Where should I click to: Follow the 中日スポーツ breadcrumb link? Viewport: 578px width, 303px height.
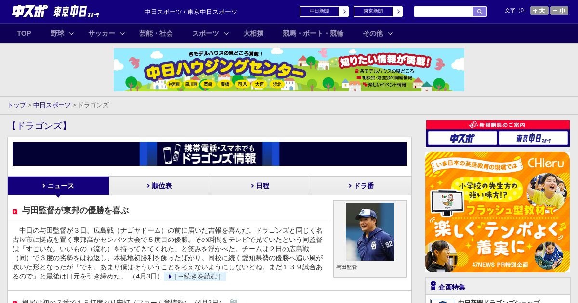point(52,105)
